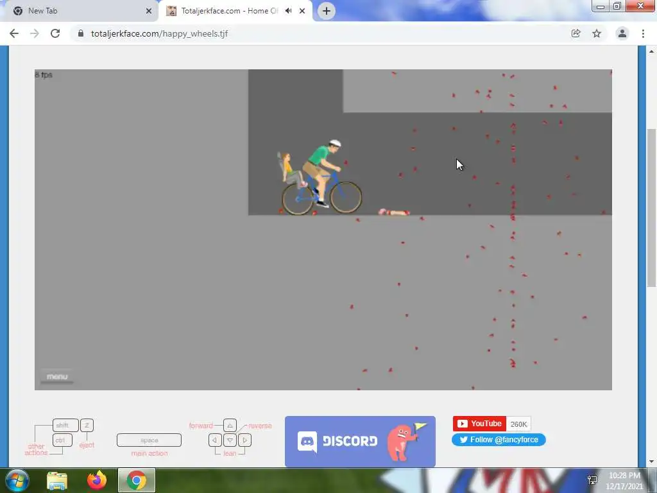
Task: Click the 260K subscriber count
Action: (518, 424)
